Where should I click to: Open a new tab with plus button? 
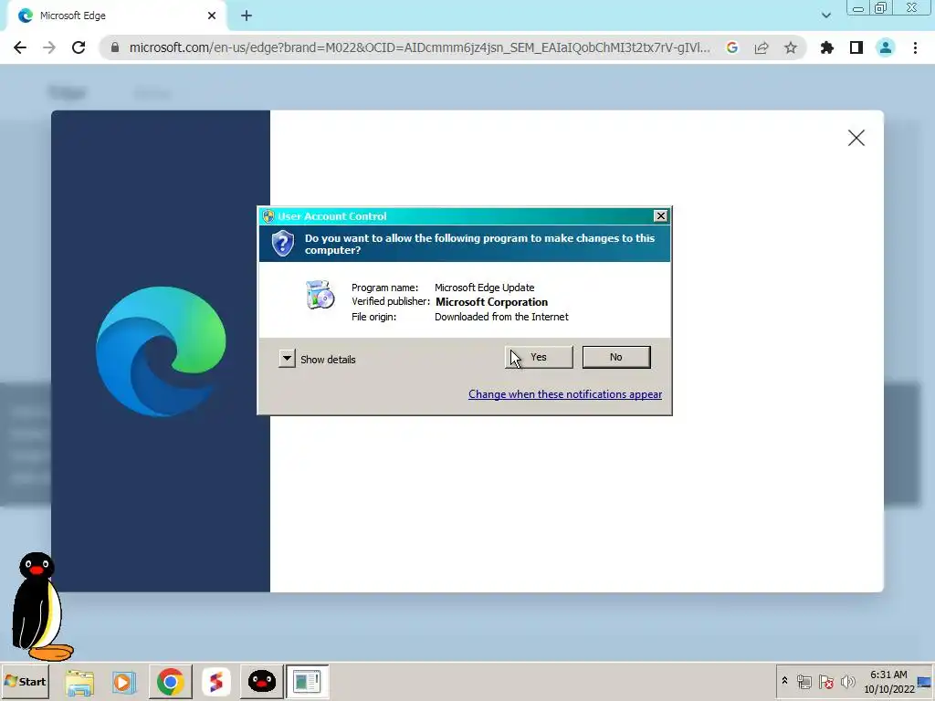tap(247, 16)
